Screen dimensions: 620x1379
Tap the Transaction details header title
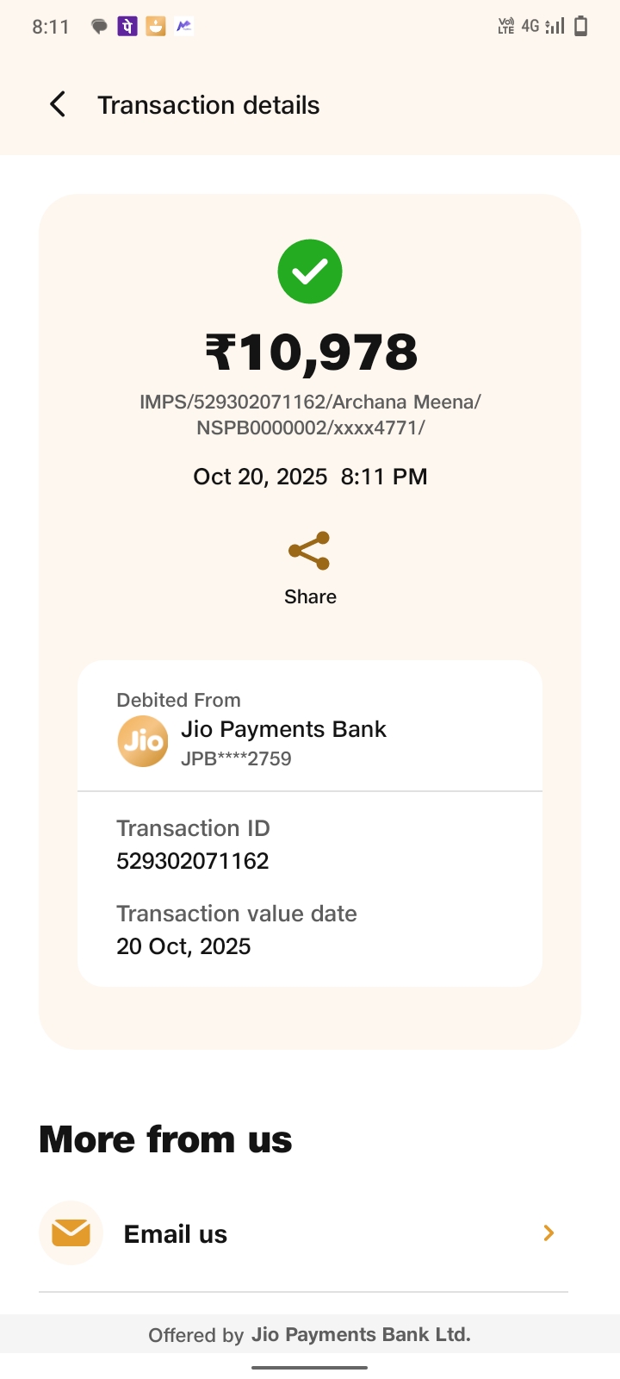point(208,105)
